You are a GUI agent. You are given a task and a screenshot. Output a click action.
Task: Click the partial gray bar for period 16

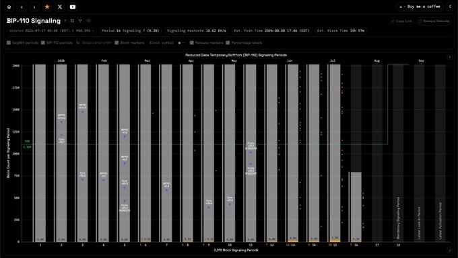point(356,206)
